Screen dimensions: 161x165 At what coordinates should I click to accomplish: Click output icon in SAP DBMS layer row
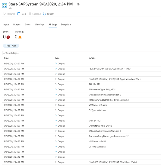(56, 162)
